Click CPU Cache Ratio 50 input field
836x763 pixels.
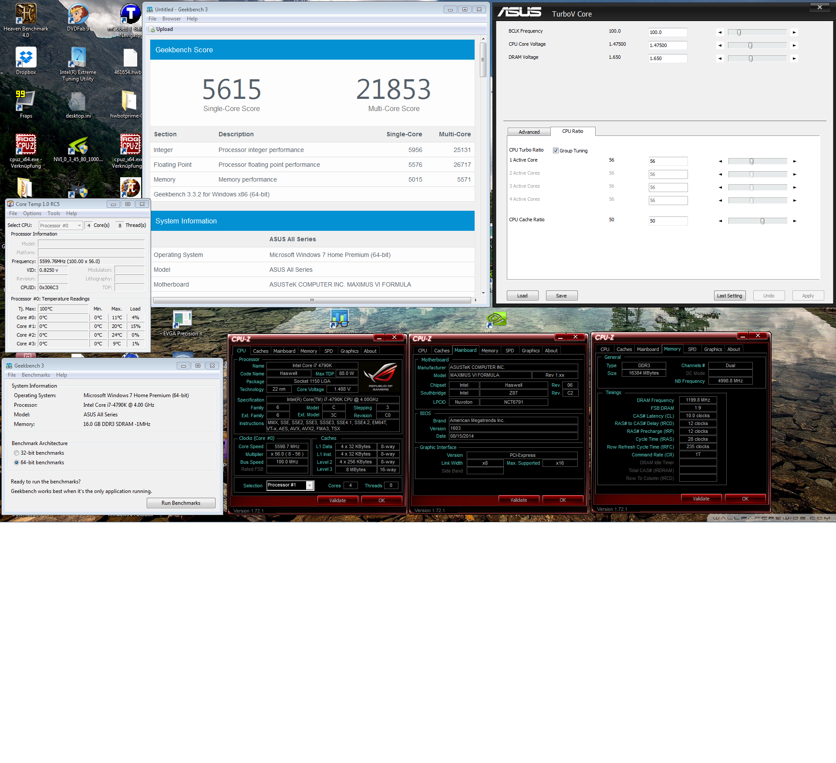pos(668,221)
